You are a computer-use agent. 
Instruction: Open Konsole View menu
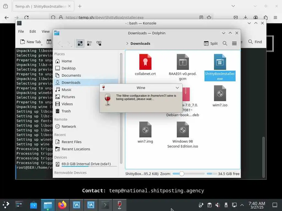46,31
